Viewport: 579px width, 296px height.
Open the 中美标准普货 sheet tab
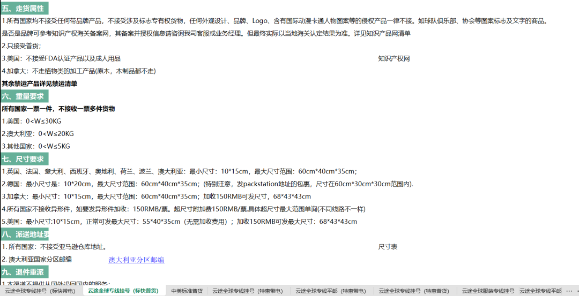pyautogui.click(x=187, y=291)
